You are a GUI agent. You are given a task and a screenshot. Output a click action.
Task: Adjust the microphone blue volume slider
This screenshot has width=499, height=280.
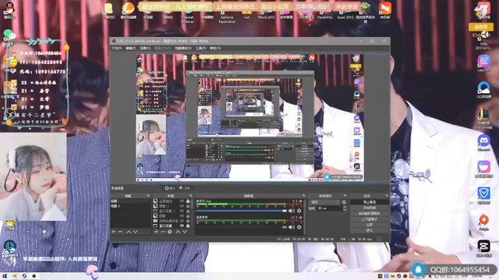click(241, 211)
